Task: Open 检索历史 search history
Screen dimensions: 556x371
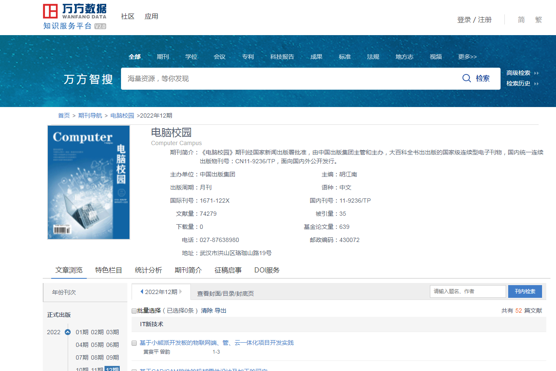Action: (x=518, y=84)
